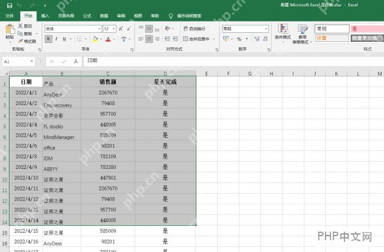Viewport: 384px width, 252px height.
Task: Open the font size 12 dropdown
Action: pos(114,29)
